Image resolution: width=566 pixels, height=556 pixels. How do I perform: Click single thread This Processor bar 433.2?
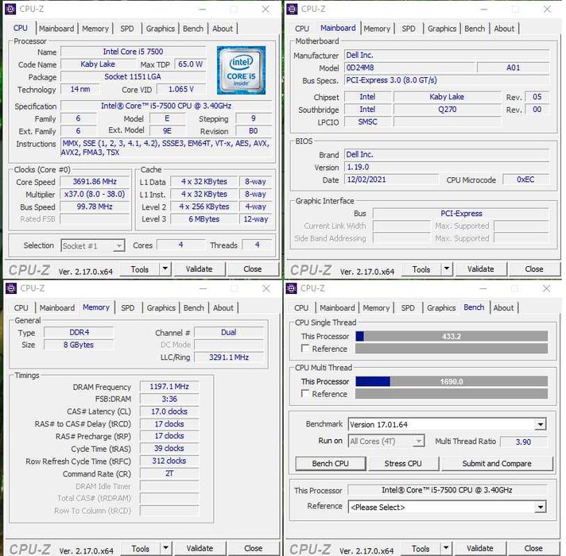(x=452, y=337)
